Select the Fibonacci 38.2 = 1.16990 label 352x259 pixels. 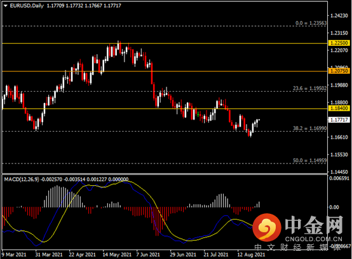pos(310,128)
